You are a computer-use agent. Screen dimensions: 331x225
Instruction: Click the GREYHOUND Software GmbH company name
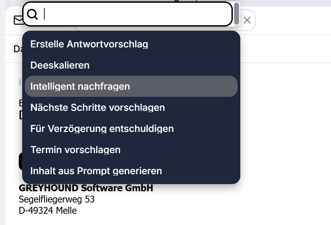(x=86, y=188)
